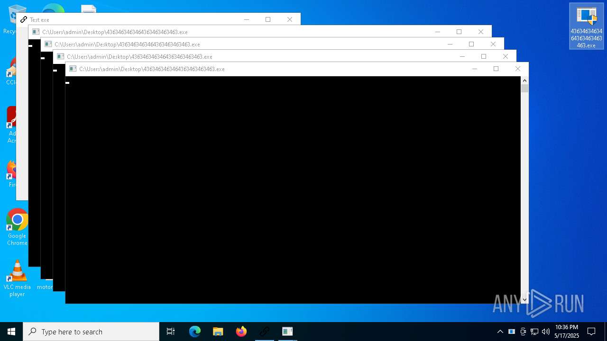The width and height of the screenshot is (607, 341).
Task: Open the front console window's system menu icon
Action: [x=73, y=69]
